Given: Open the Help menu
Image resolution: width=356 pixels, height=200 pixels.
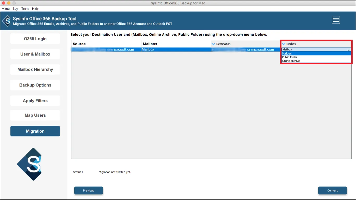Looking at the screenshot, I should click(35, 9).
